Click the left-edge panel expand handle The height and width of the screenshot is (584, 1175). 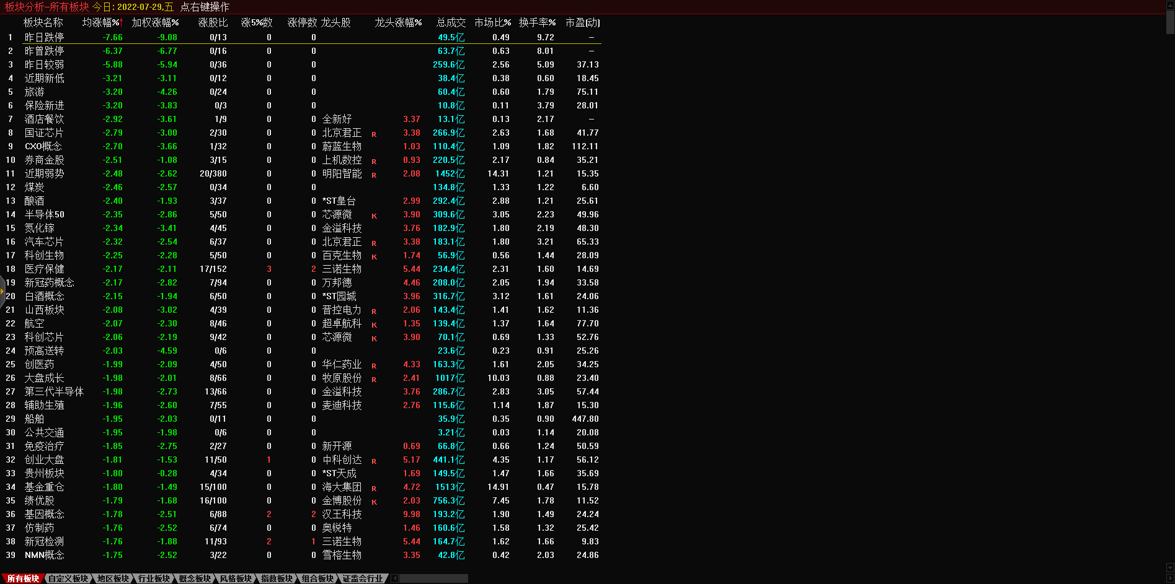coord(2,291)
